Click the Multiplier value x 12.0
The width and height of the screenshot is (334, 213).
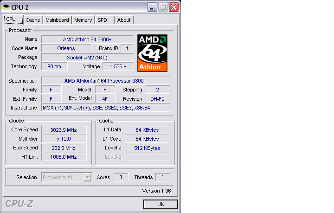click(64, 139)
